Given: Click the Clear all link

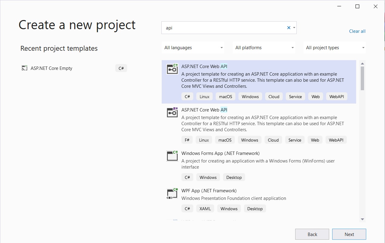Looking at the screenshot, I should coord(357,31).
